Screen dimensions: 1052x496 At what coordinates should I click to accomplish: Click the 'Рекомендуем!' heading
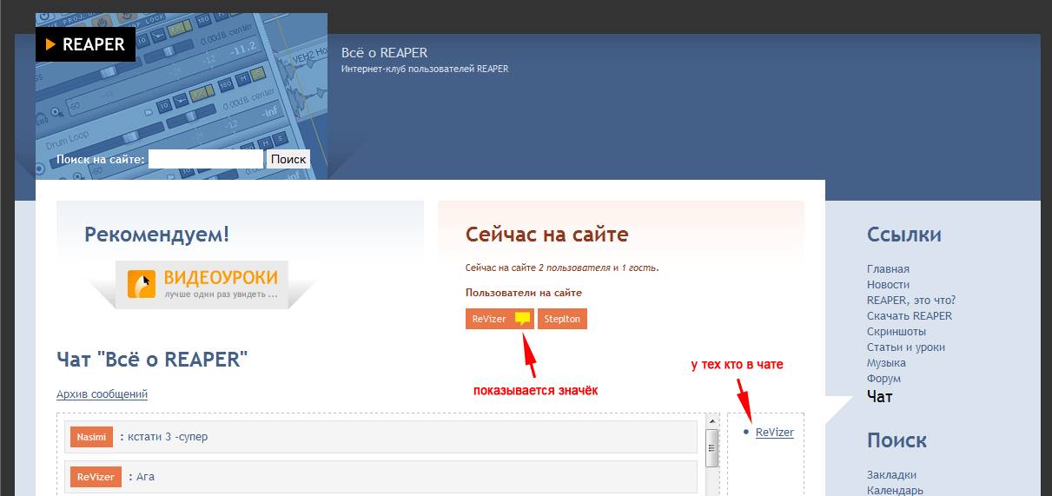pos(157,235)
